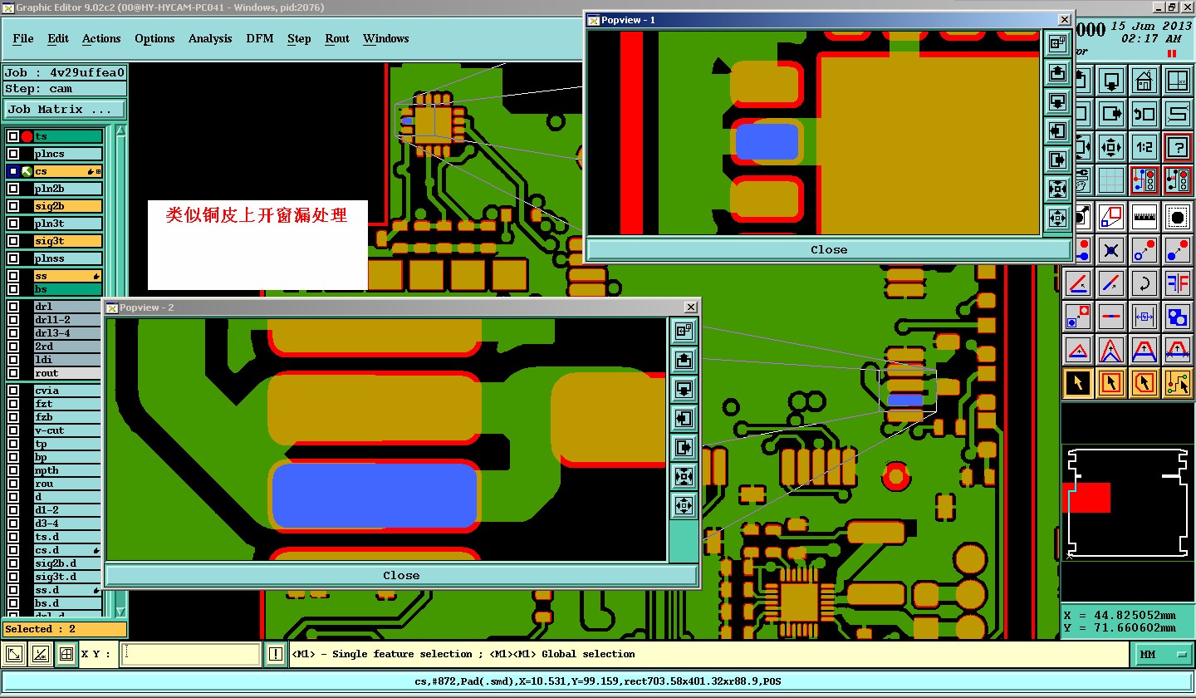Click the green arrow marker on cs layer
Viewport: 1196px width, 698px height.
pos(27,171)
